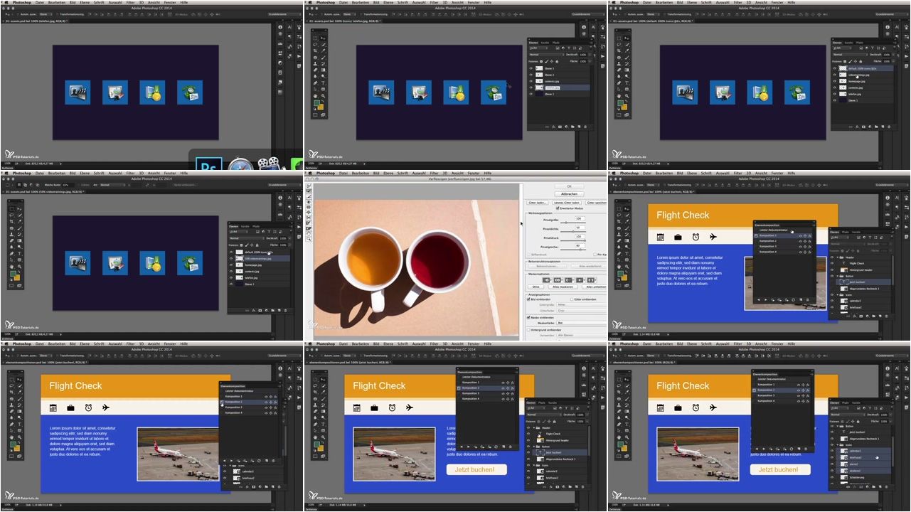Viewport: 911px width, 512px height.
Task: Select Komposition 3 in middle-right Ebenenkomposition panel
Action: point(783,247)
